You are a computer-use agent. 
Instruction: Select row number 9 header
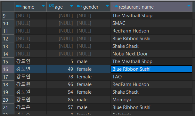pos(8,16)
